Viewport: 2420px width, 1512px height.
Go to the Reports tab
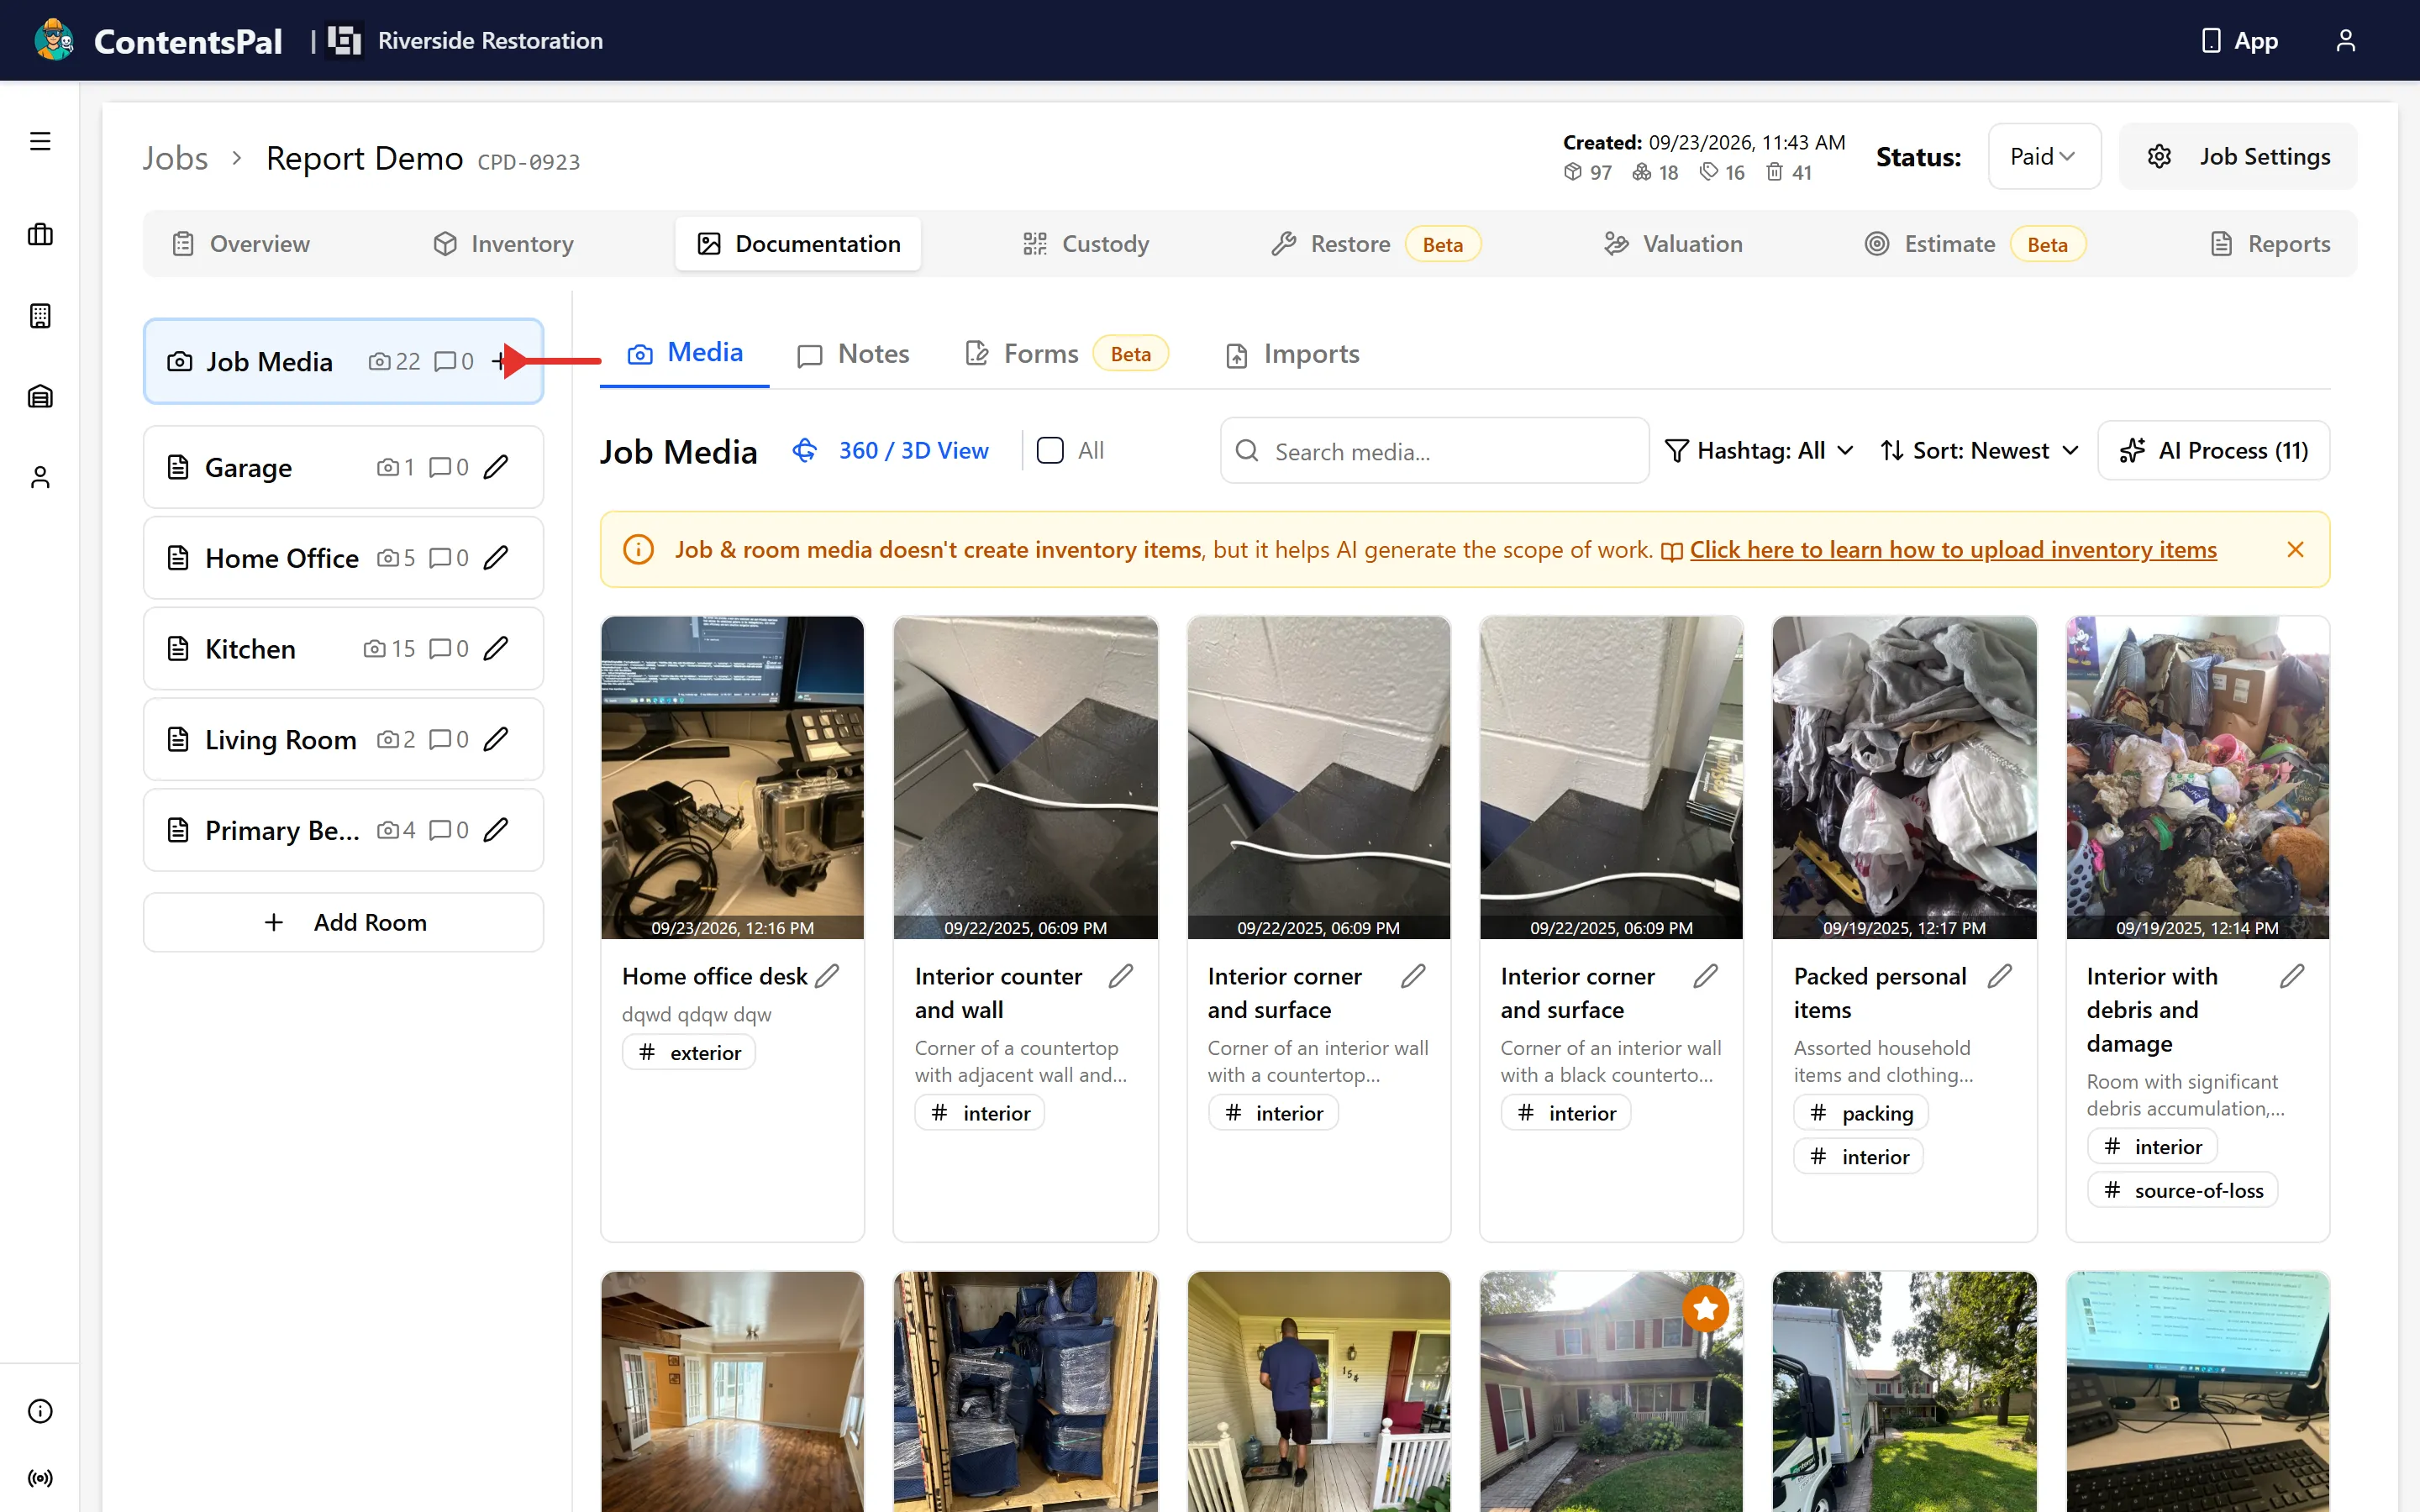[2270, 244]
